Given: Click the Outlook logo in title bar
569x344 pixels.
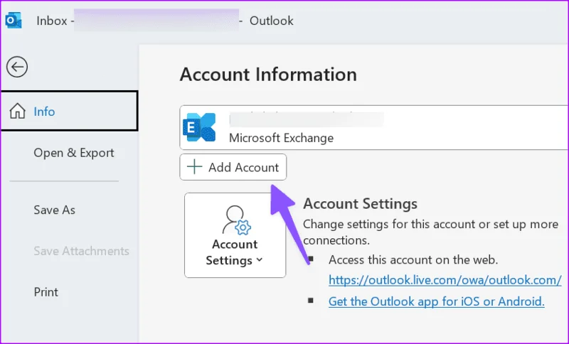Looking at the screenshot, I should 14,21.
